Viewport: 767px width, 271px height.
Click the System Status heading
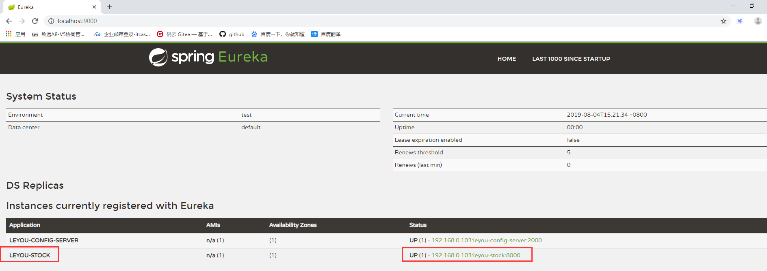(41, 96)
